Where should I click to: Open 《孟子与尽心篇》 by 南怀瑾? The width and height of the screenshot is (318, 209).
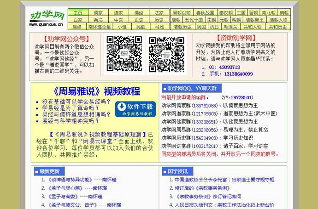click(64, 188)
